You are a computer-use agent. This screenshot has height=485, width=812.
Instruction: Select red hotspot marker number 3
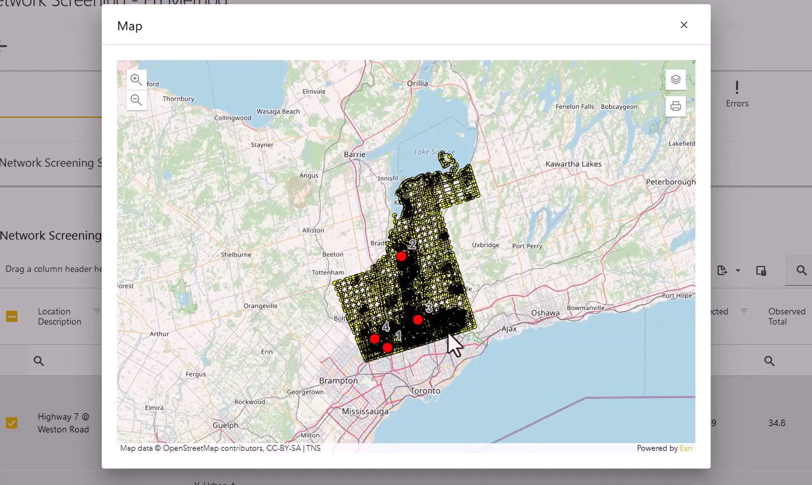point(418,320)
